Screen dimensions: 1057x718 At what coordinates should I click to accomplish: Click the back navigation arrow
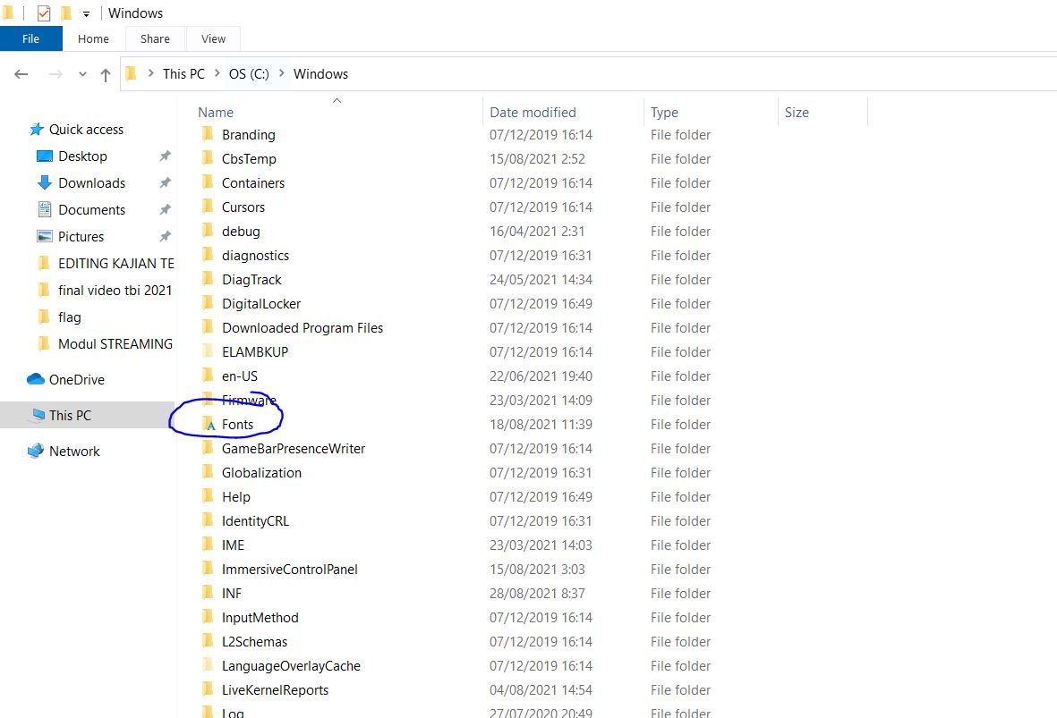coord(21,74)
